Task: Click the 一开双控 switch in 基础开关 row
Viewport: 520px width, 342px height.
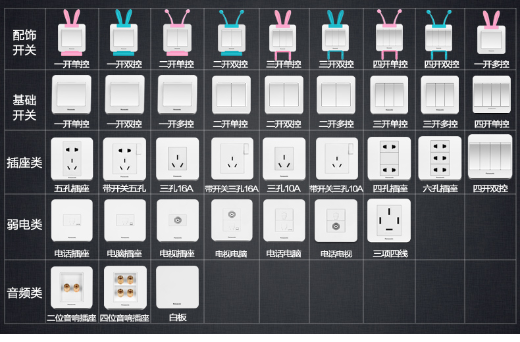Action: pyautogui.click(x=124, y=95)
